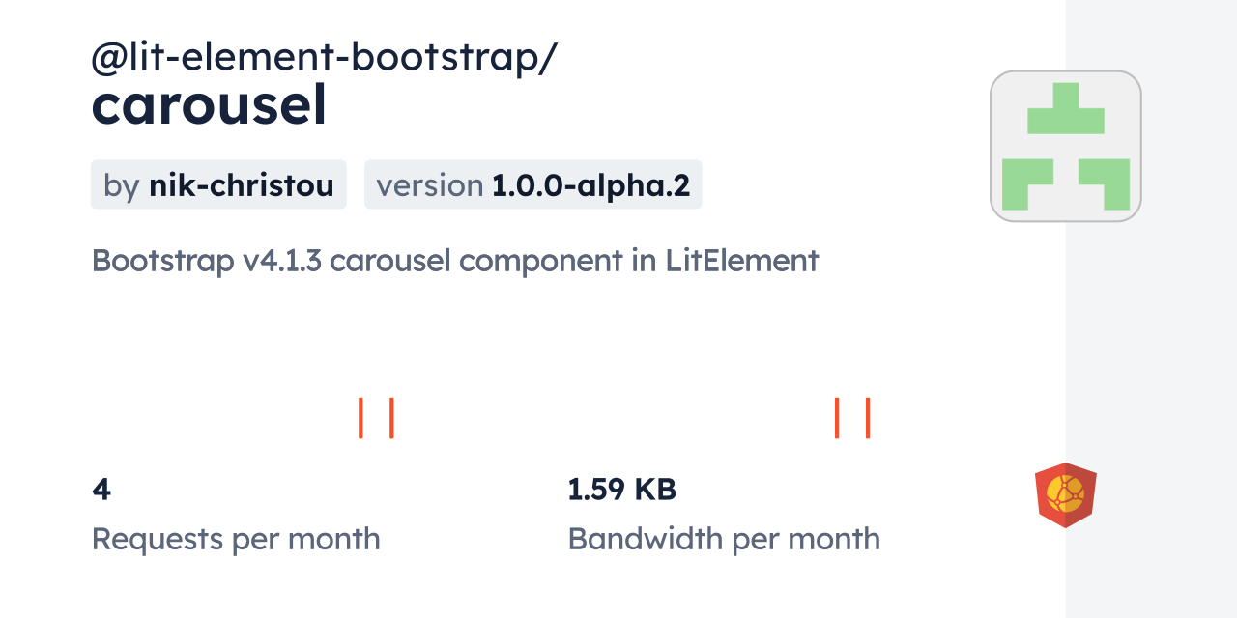Viewport: 1237px width, 618px height.
Task: Open the nik-christou author badge
Action: point(218,184)
